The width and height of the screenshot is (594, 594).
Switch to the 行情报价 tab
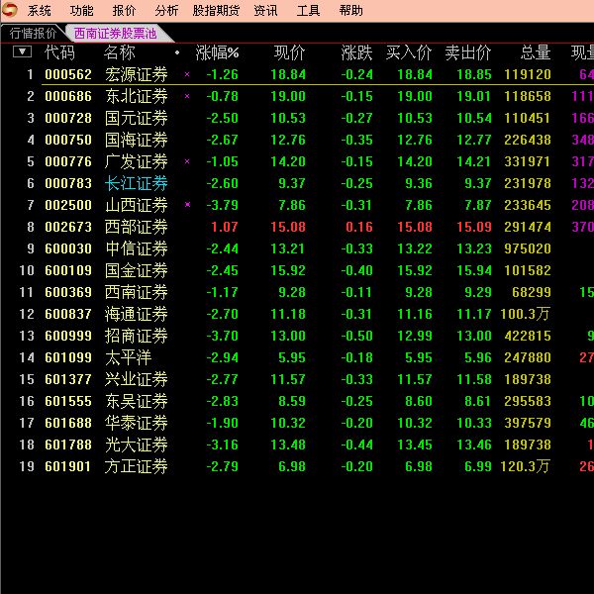tap(33, 34)
